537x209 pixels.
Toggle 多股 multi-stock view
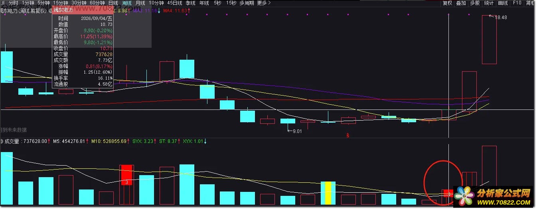click(475, 3)
